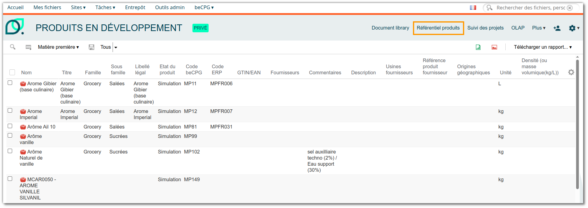Click the beCPG logo in the site header

15,27
